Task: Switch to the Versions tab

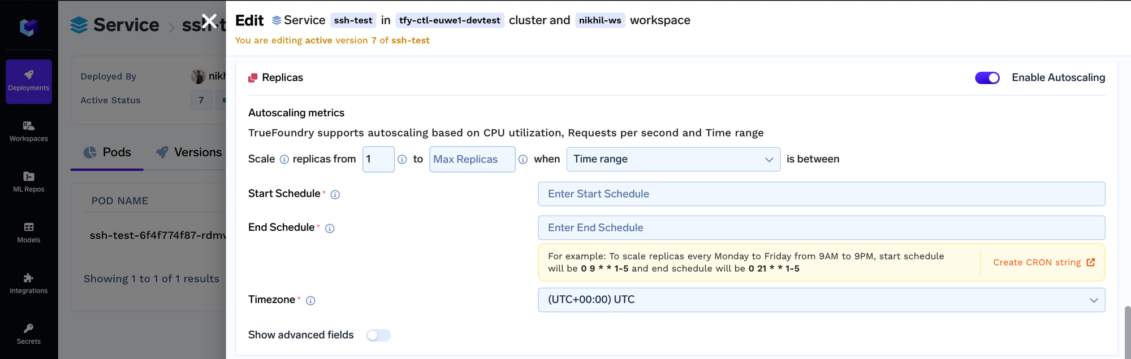Action: point(189,152)
